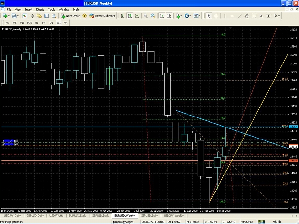Switch to the USDJPY,H1 chart tab
This screenshot has width=299, height=224.
(56, 215)
